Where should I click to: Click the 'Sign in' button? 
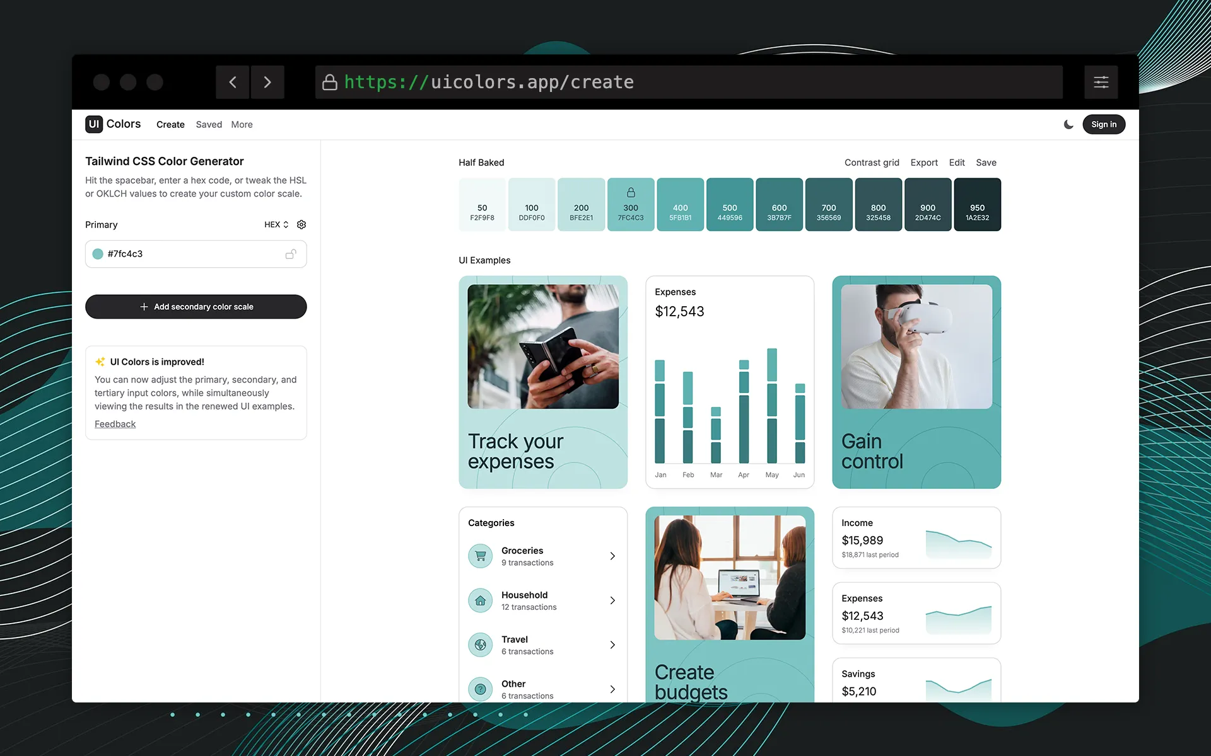click(1102, 123)
